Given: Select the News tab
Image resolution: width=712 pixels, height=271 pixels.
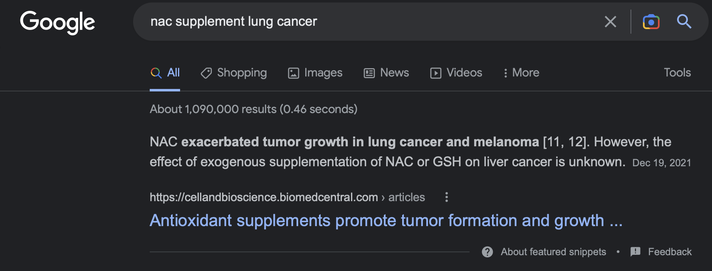Looking at the screenshot, I should pyautogui.click(x=386, y=73).
